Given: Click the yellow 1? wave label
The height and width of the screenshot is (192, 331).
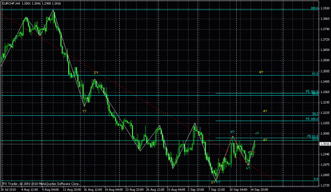Looking at the screenshot, I should pos(84,111).
